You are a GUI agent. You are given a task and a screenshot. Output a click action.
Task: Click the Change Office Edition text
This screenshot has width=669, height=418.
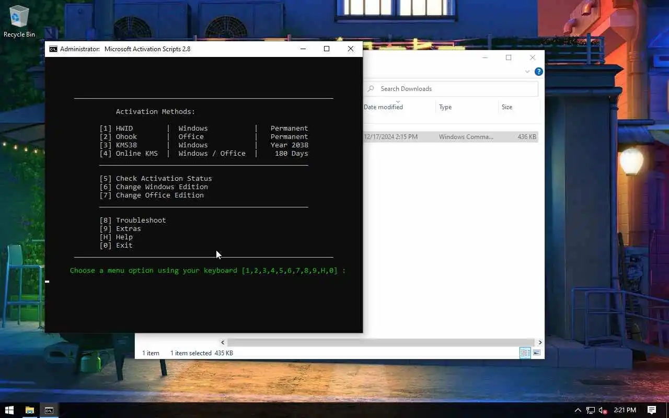(159, 195)
